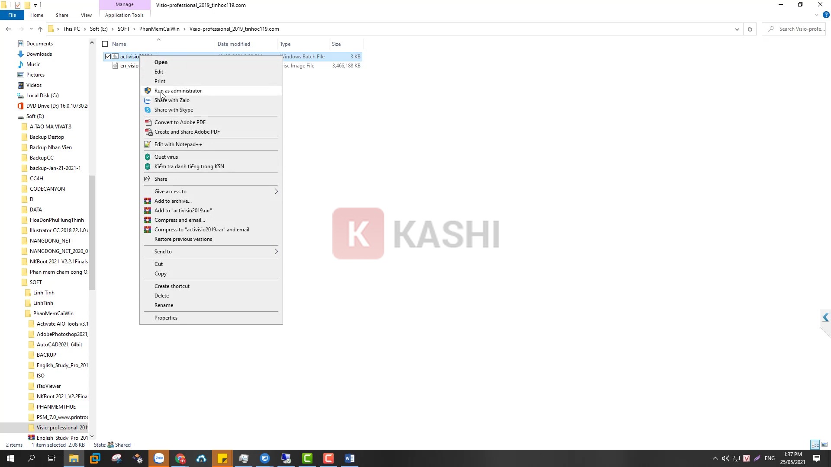Uncheck the activisio2019 file checkbox
The height and width of the screenshot is (467, 831).
coord(108,57)
